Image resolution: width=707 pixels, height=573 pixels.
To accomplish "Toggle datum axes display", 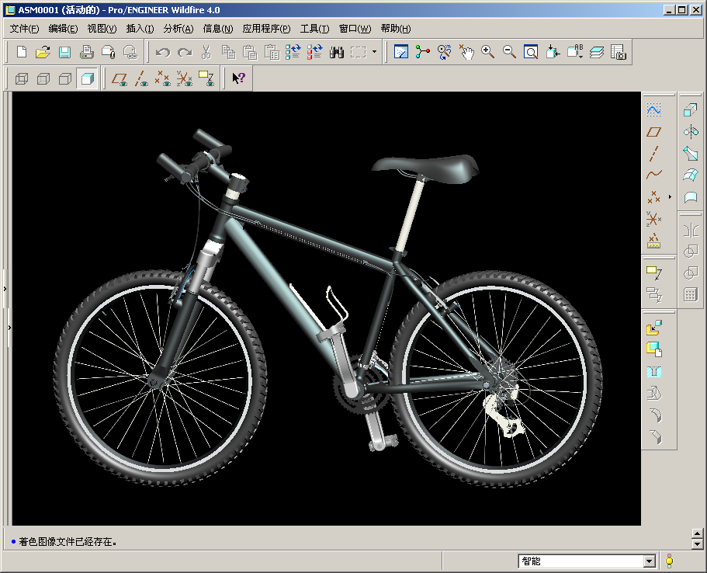I will (x=141, y=79).
